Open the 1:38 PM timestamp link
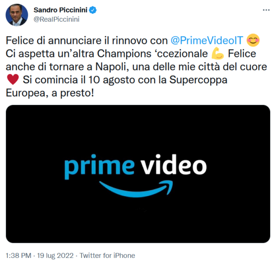 19,256
